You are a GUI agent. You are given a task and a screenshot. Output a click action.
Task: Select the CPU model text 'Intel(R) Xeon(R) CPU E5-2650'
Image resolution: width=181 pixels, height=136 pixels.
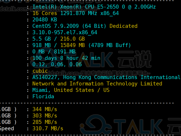pyautogui.click(x=76, y=7)
